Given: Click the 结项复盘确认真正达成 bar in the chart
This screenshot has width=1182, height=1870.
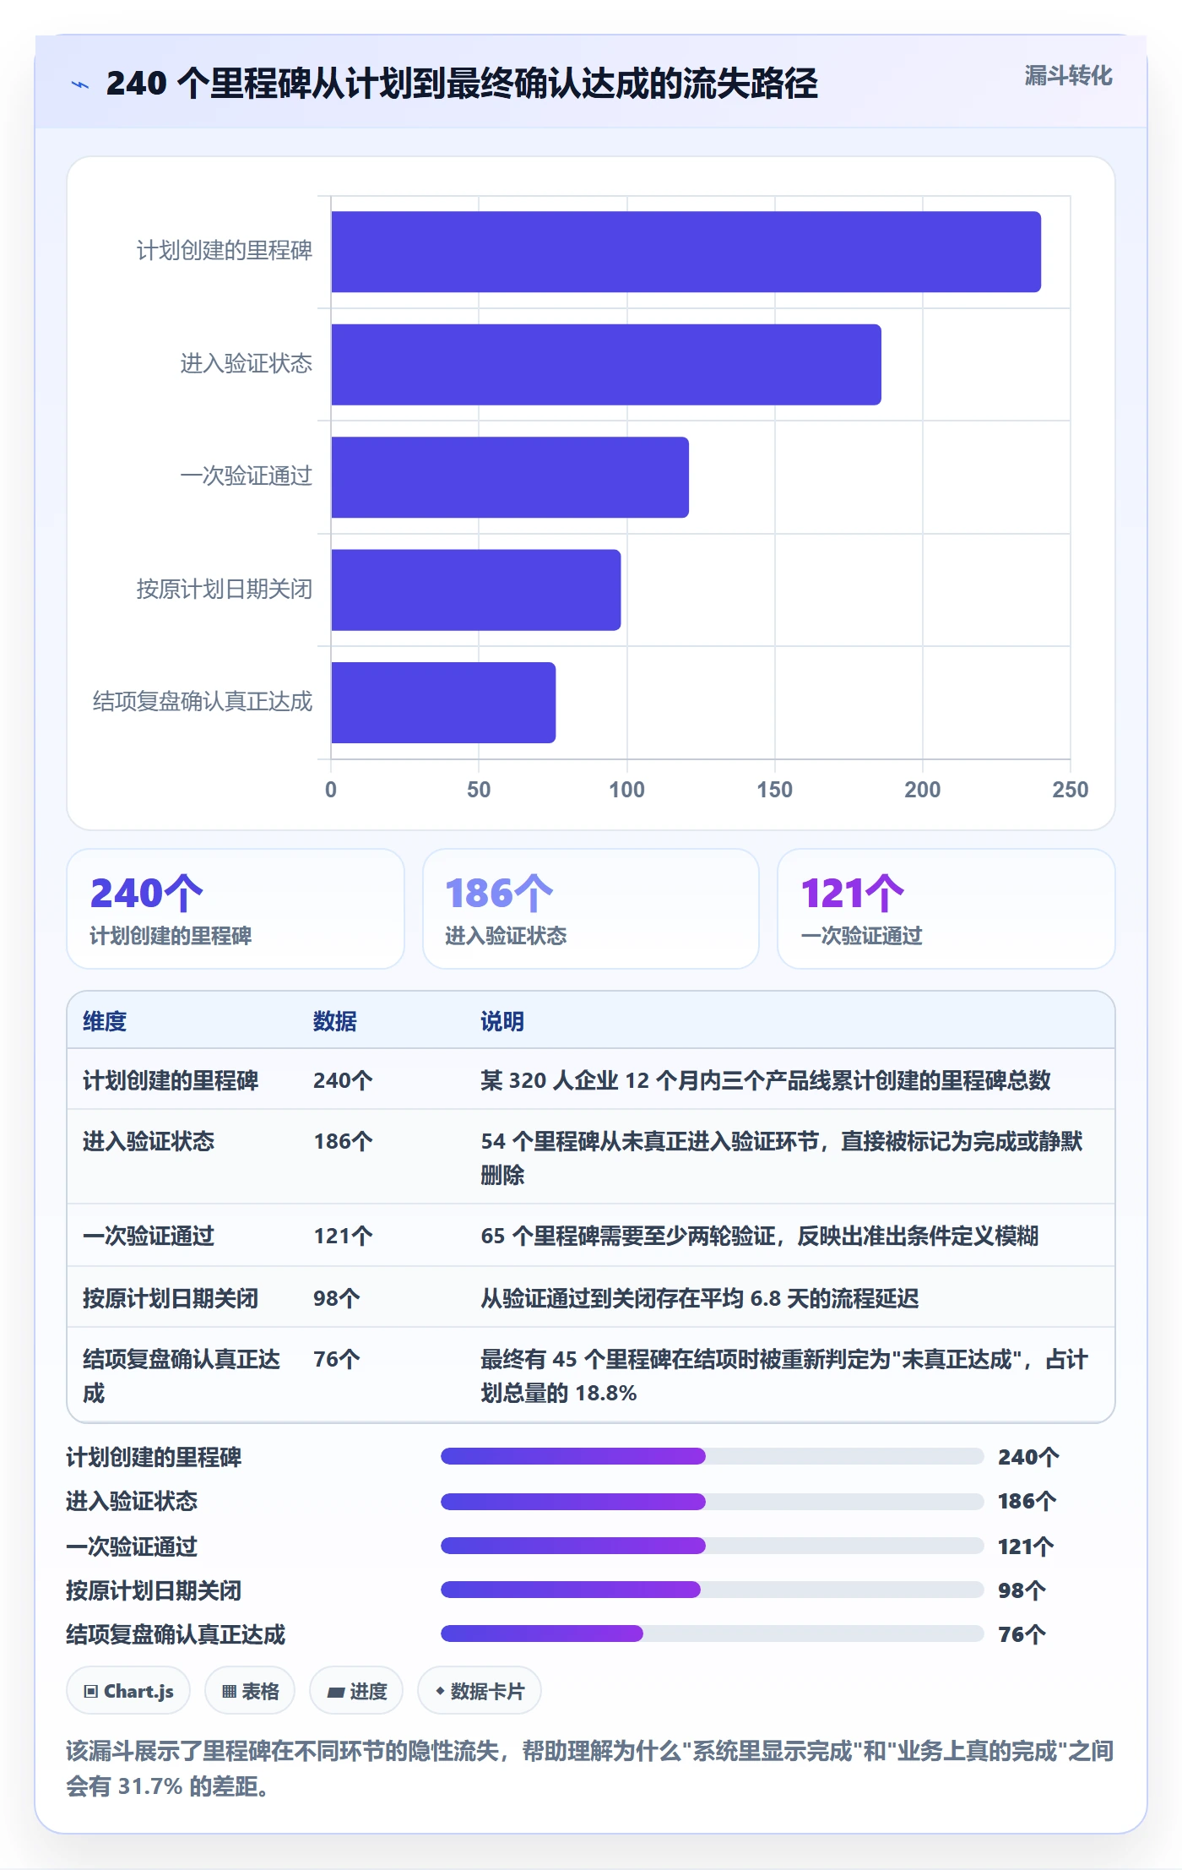Looking at the screenshot, I should (x=443, y=703).
